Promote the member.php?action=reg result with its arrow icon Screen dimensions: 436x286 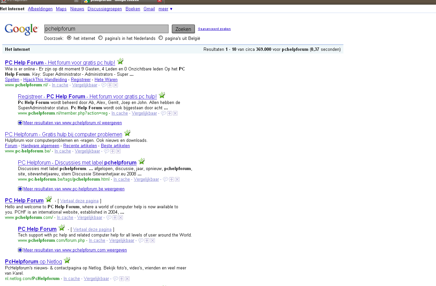coord(170,113)
